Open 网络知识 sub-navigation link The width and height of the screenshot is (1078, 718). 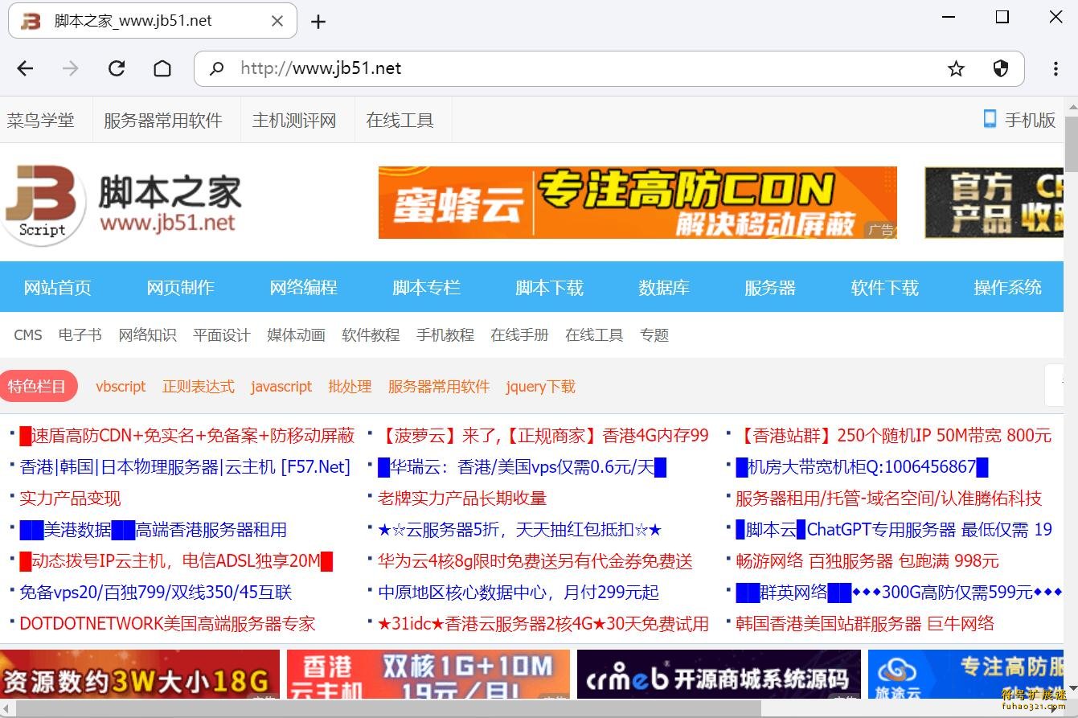coord(148,335)
